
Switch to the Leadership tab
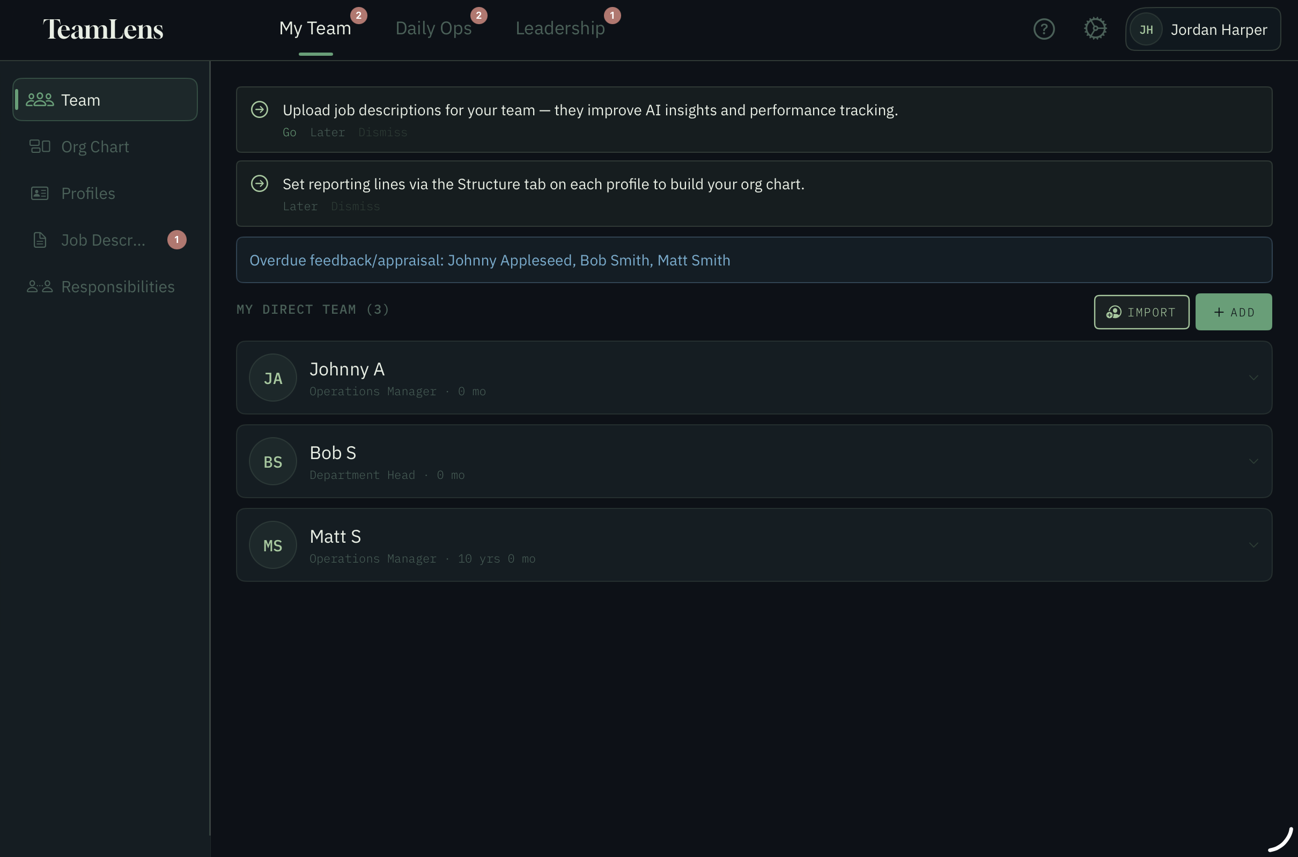coord(560,28)
